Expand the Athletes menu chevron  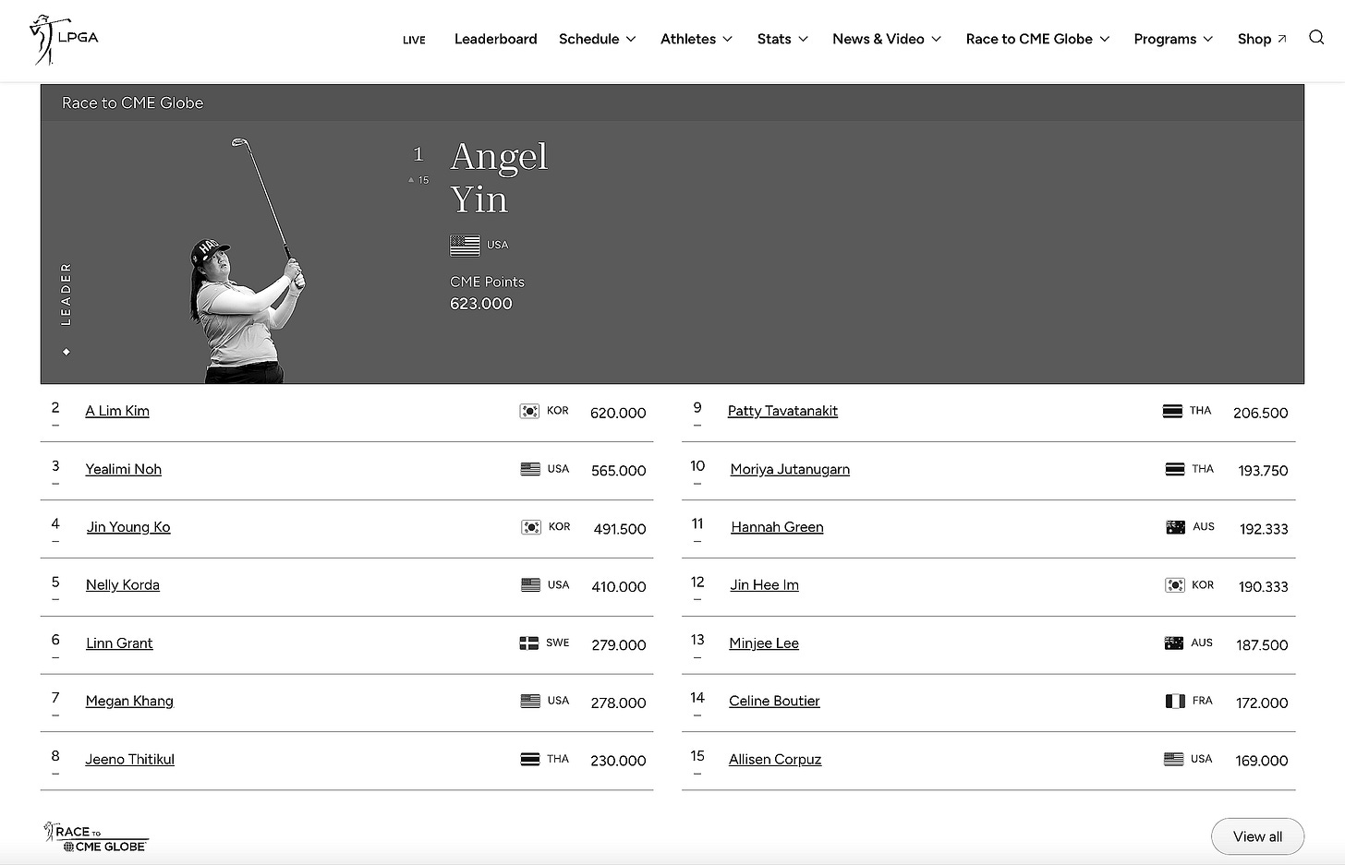(728, 39)
